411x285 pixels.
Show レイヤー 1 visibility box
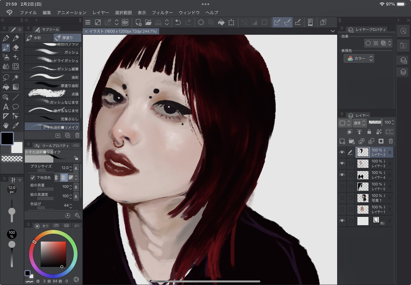click(342, 209)
